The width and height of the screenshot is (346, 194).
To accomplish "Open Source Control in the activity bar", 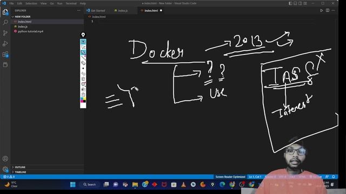I will [5, 33].
